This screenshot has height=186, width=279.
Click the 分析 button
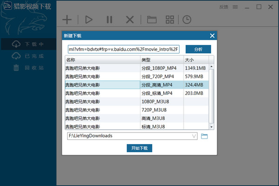(198, 49)
